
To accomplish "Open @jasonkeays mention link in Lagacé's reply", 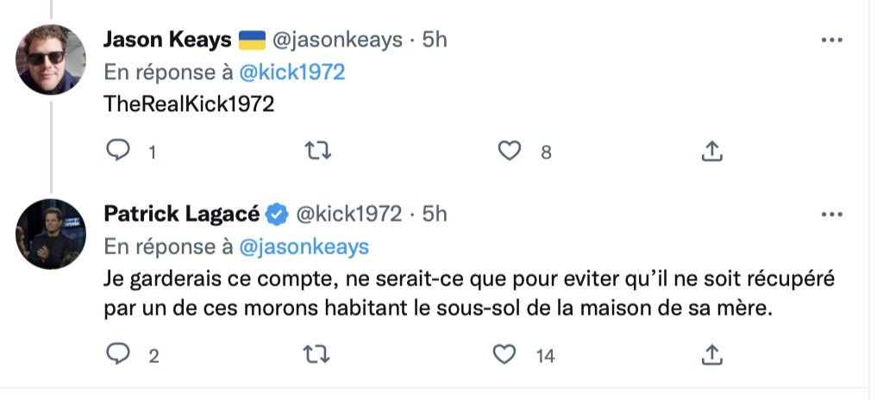I will tap(304, 247).
